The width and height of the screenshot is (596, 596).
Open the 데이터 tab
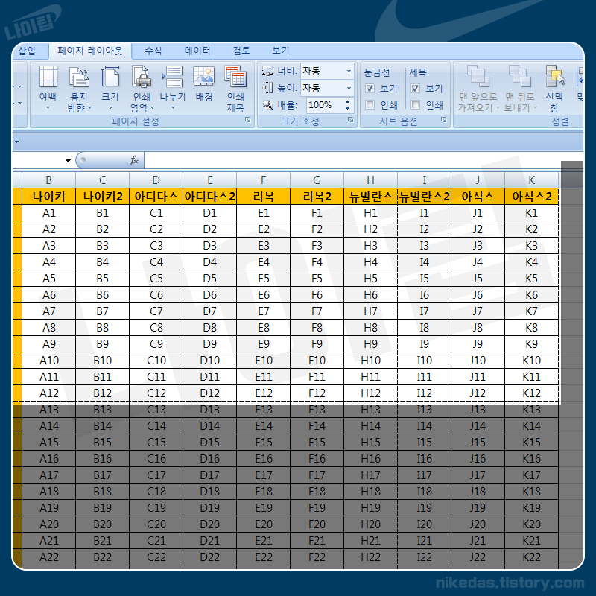(197, 51)
